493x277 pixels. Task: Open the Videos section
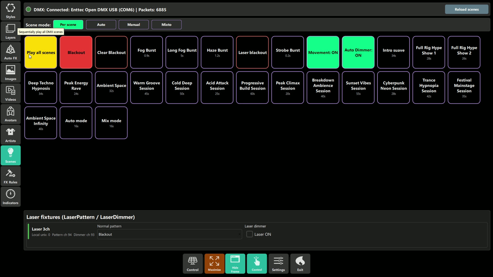[x=10, y=93]
